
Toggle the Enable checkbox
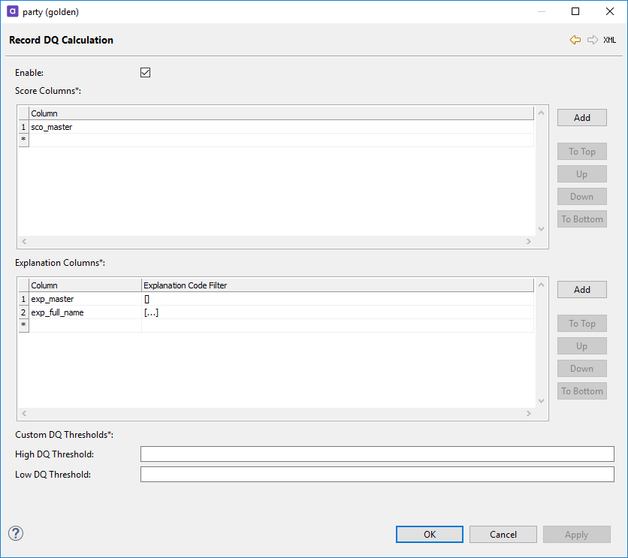click(146, 73)
